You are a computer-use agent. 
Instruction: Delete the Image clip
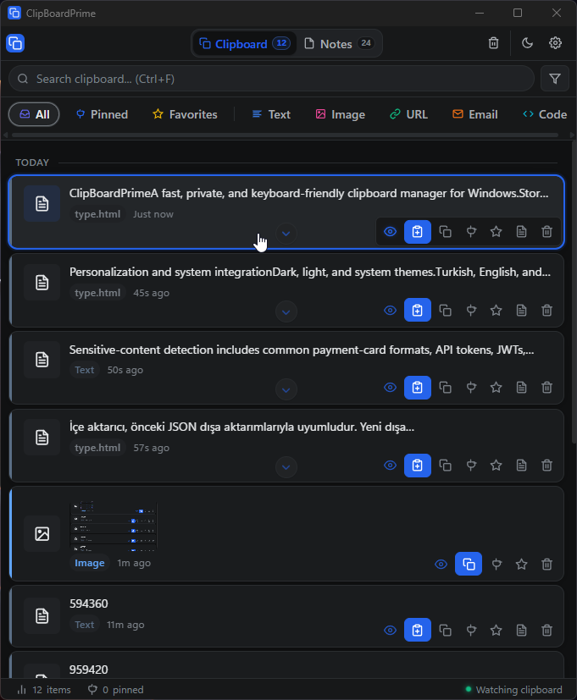(546, 565)
